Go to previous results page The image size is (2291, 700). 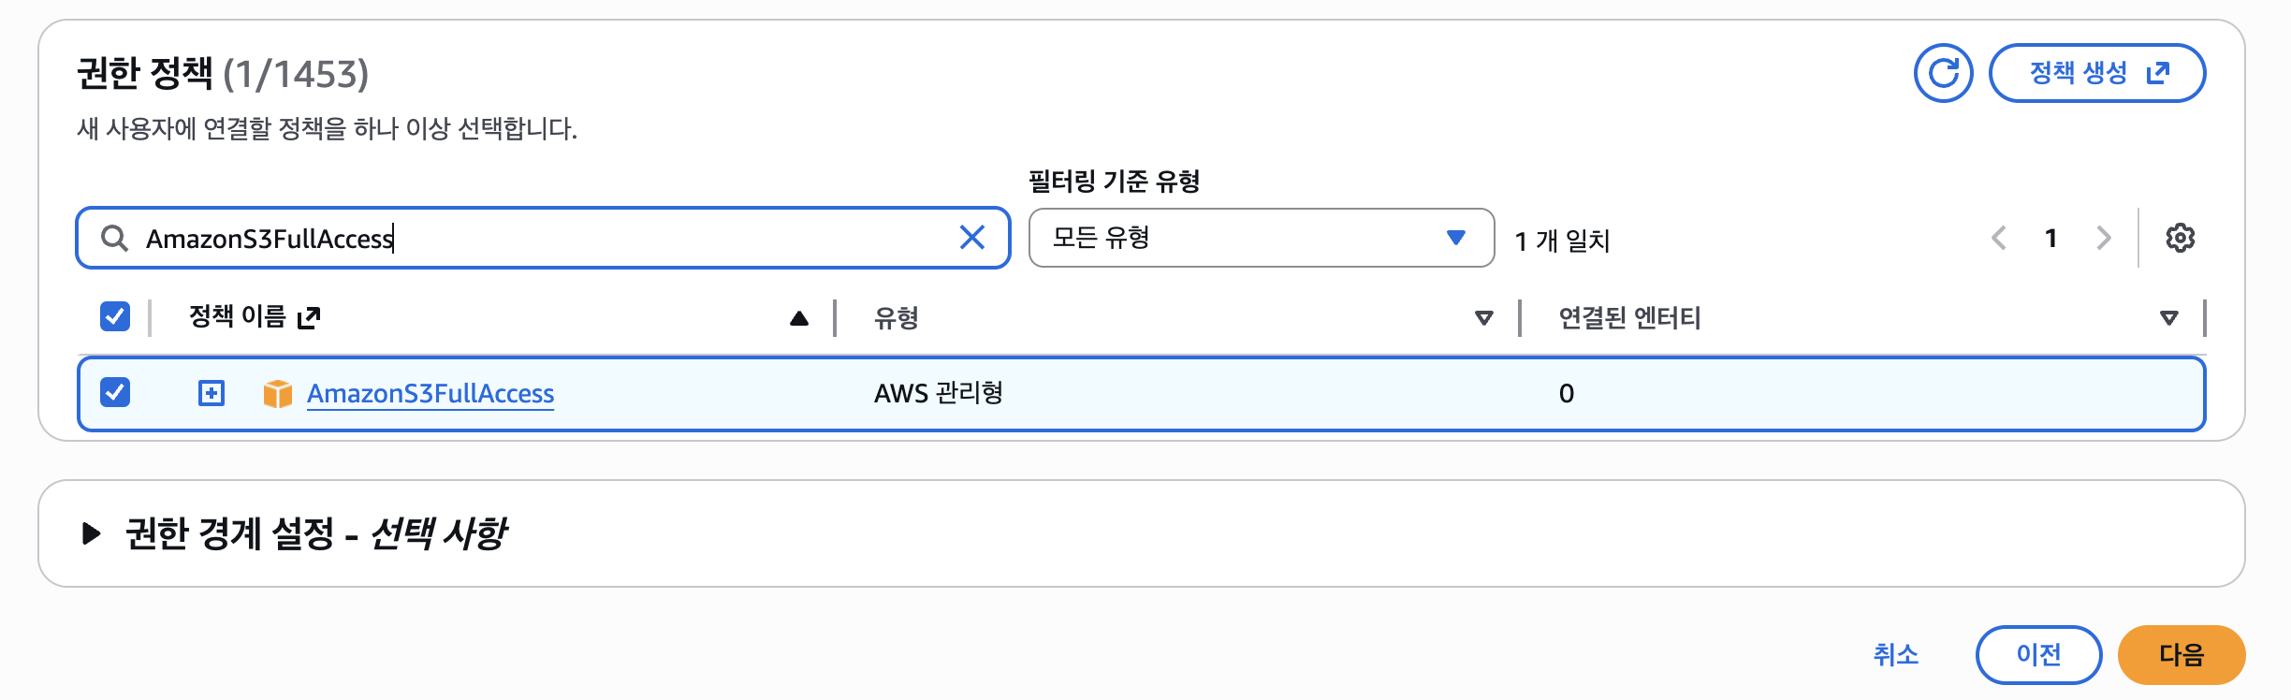(x=1999, y=238)
